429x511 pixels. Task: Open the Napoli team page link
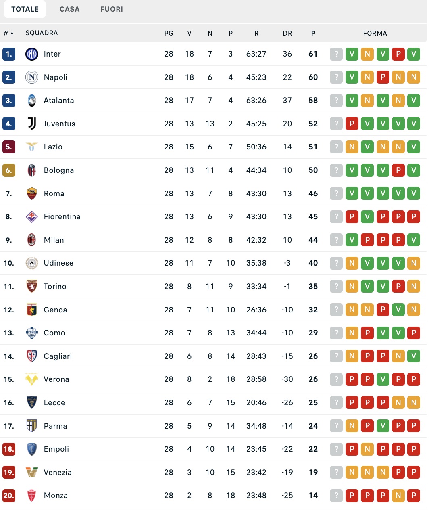(x=56, y=77)
